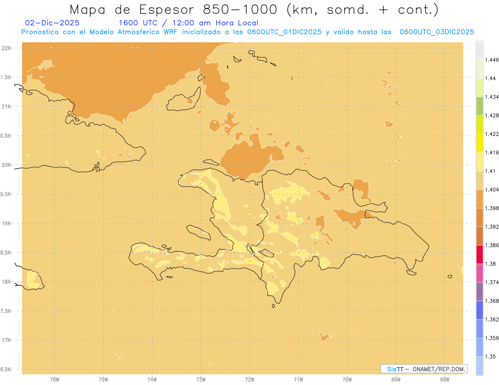499x385 pixels.
Task: Click the latitude axis label 20N
Action: (6, 165)
